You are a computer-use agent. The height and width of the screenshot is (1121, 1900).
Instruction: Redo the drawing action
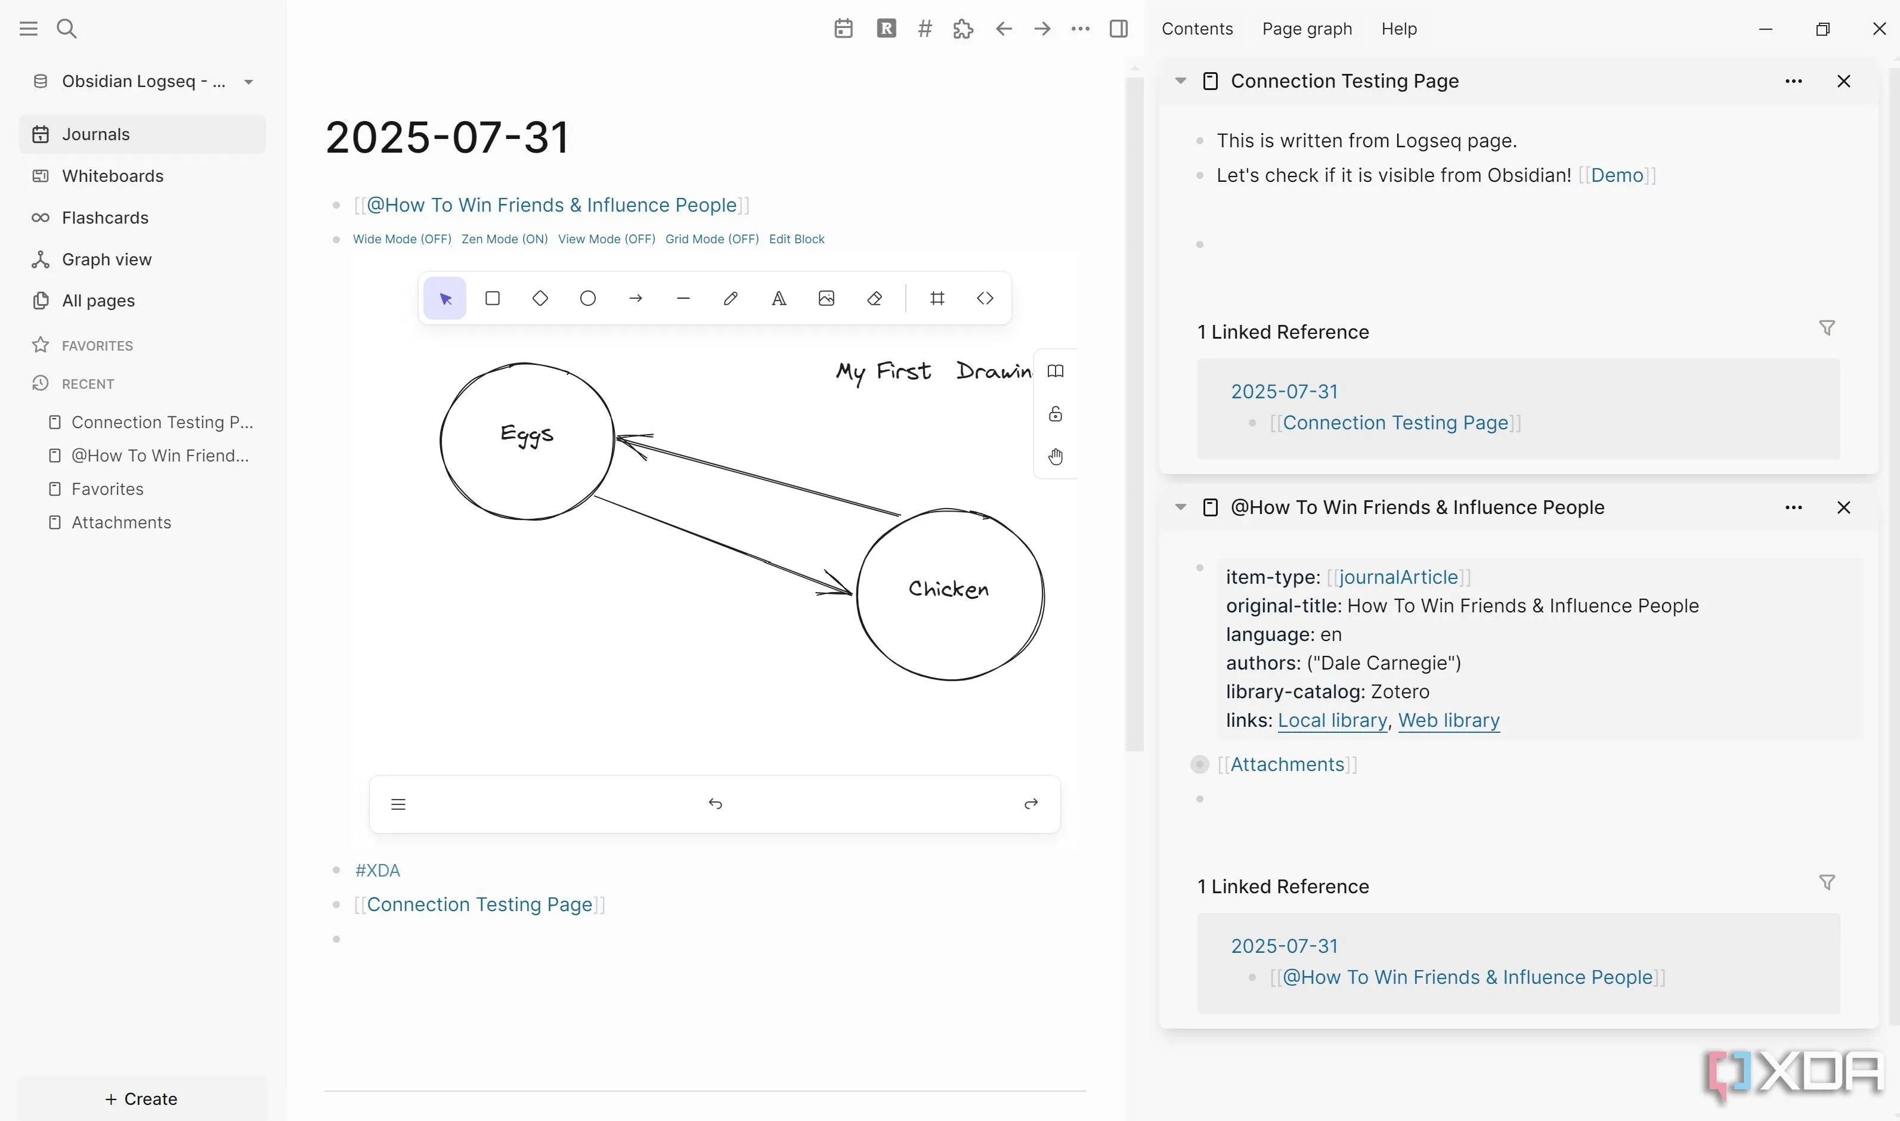pyautogui.click(x=1031, y=804)
